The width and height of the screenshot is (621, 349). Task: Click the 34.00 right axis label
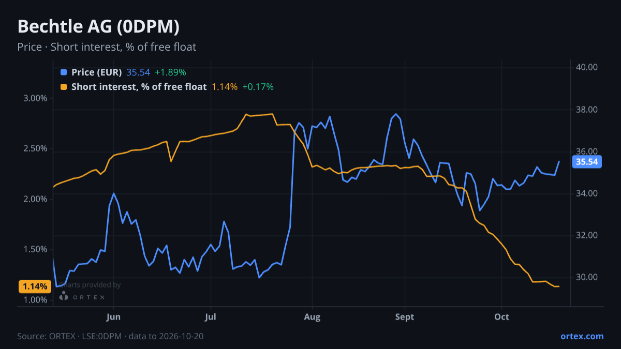coord(586,193)
